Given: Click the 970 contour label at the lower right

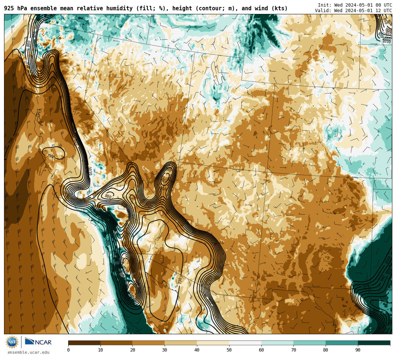Looking at the screenshot, I should 366,286.
